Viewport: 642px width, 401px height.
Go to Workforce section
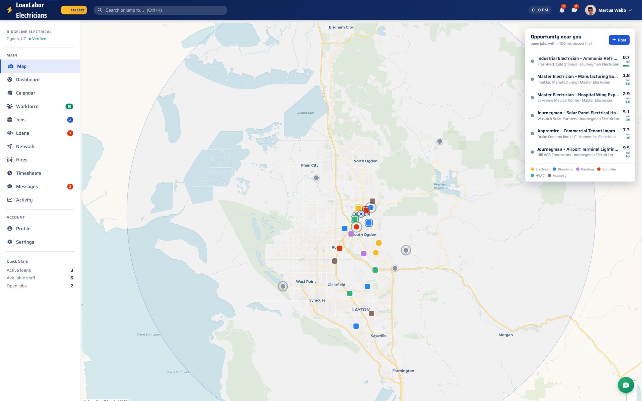[40, 106]
